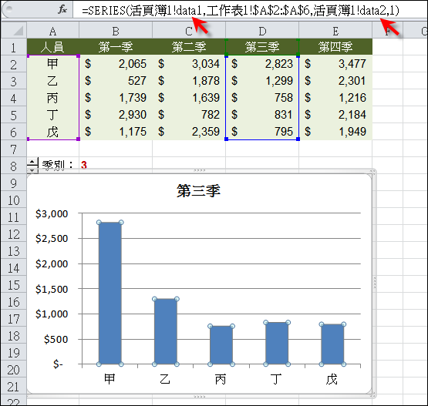This screenshot has width=428, height=406.
Task: Click the 甲 category label under the chart
Action: coord(110,379)
